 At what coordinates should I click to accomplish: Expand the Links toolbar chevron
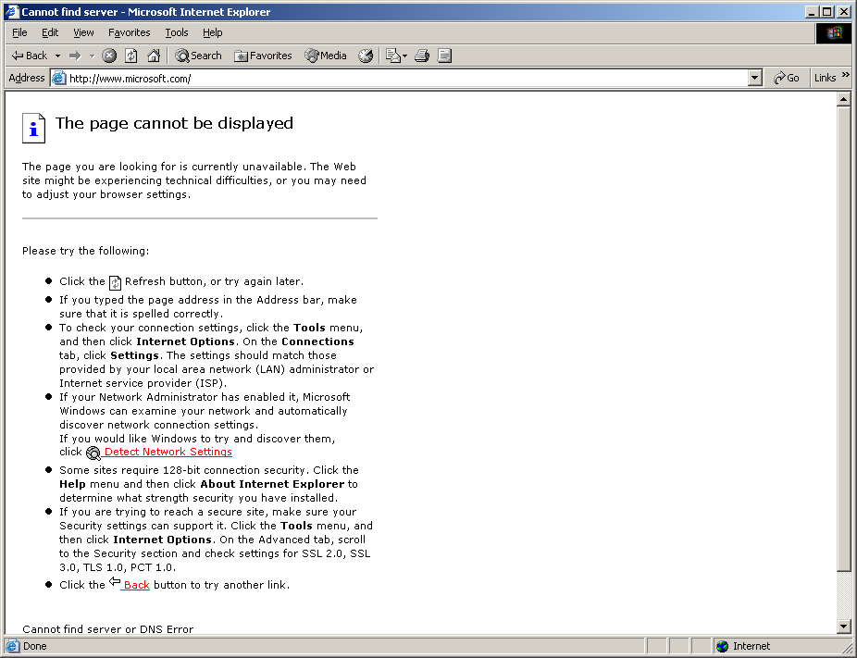(846, 75)
